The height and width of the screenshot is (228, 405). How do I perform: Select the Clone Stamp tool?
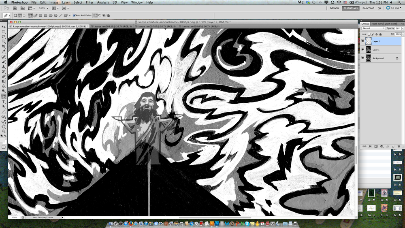(4, 67)
